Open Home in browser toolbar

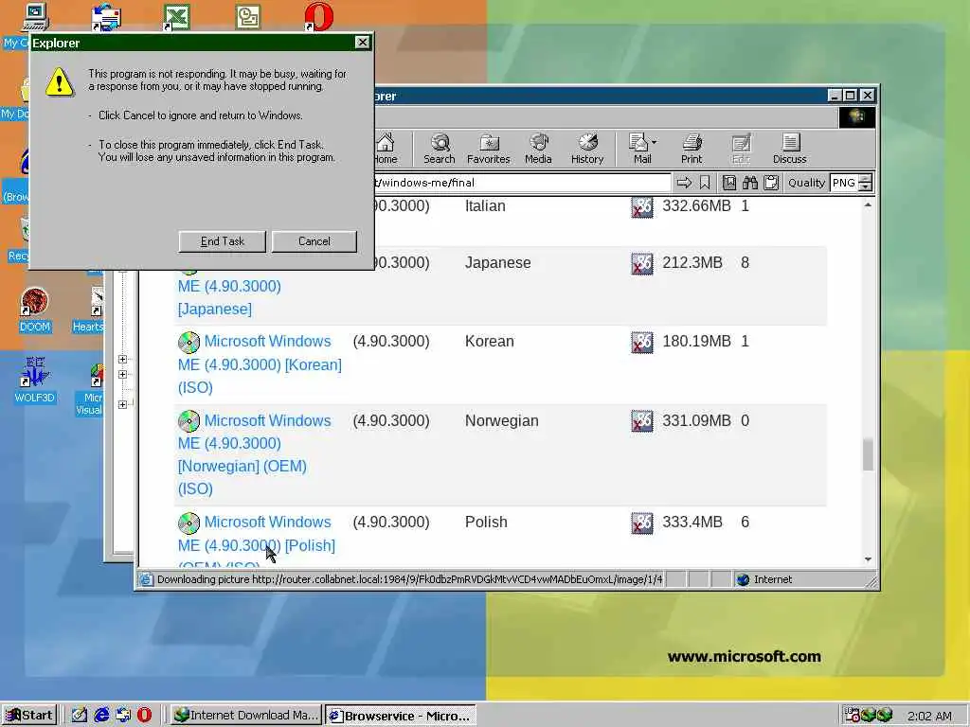[x=385, y=149]
